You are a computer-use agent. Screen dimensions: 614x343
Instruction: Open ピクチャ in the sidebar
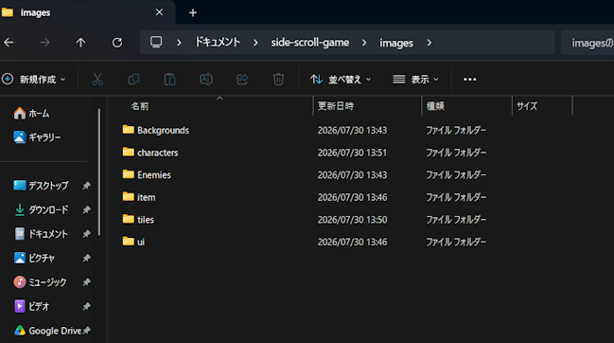[34, 258]
